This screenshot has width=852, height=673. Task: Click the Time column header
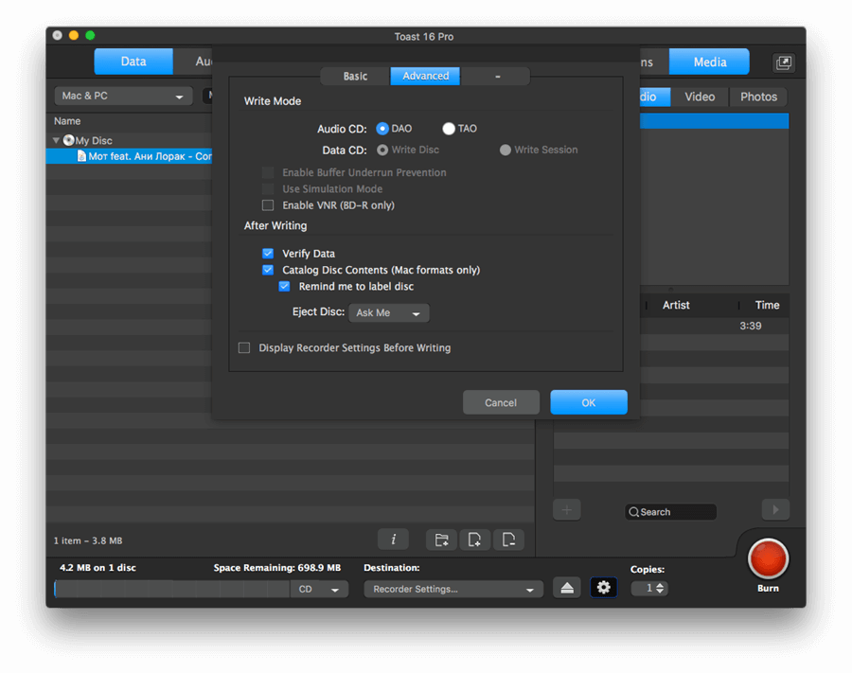(767, 306)
